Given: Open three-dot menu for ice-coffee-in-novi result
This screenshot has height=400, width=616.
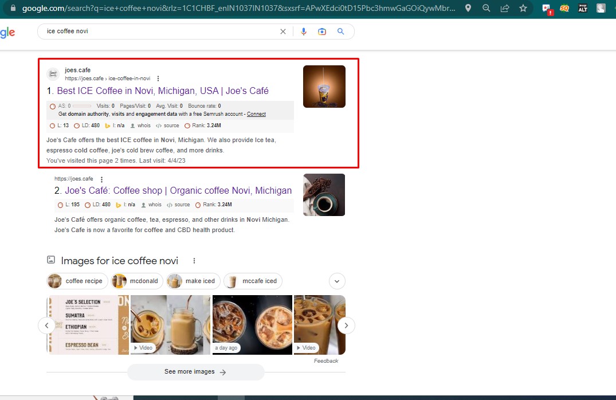Looking at the screenshot, I should pos(158,79).
